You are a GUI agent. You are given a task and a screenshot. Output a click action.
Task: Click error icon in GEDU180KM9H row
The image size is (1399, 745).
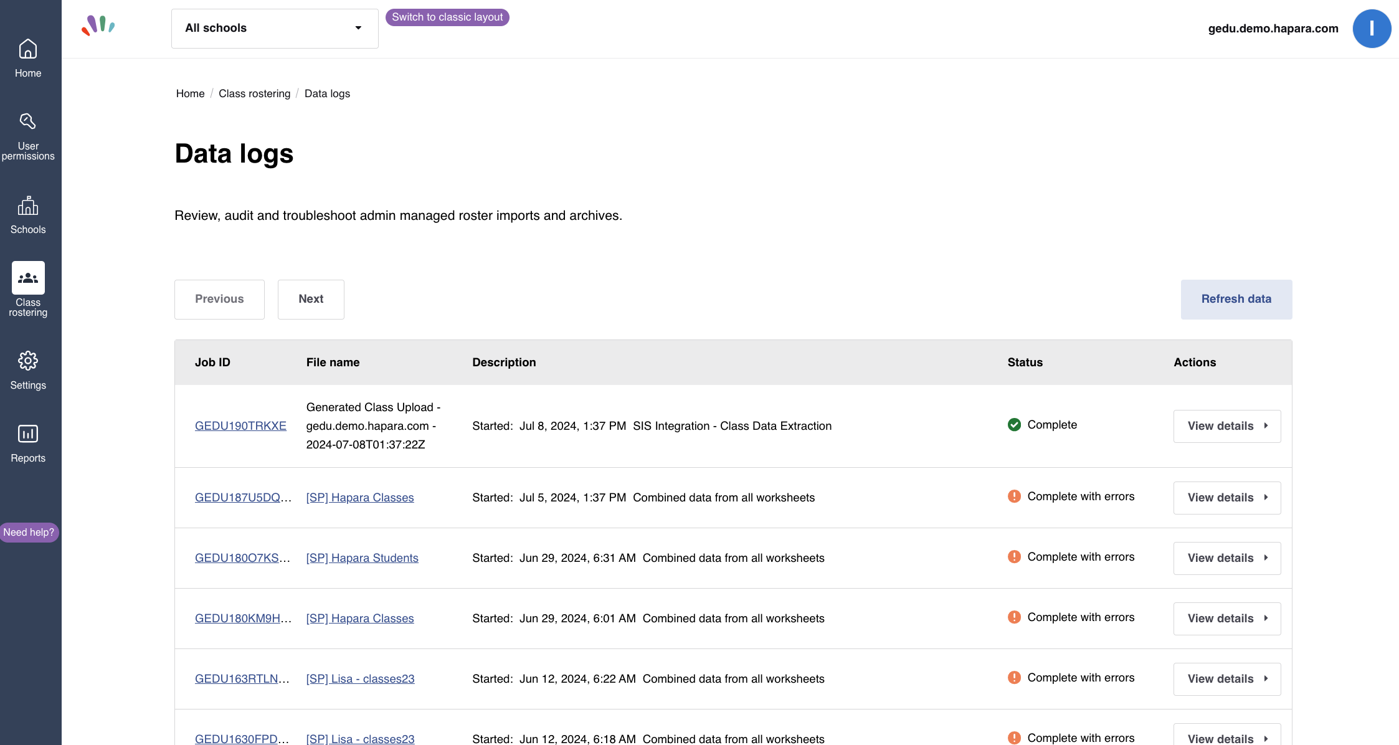[x=1014, y=617]
